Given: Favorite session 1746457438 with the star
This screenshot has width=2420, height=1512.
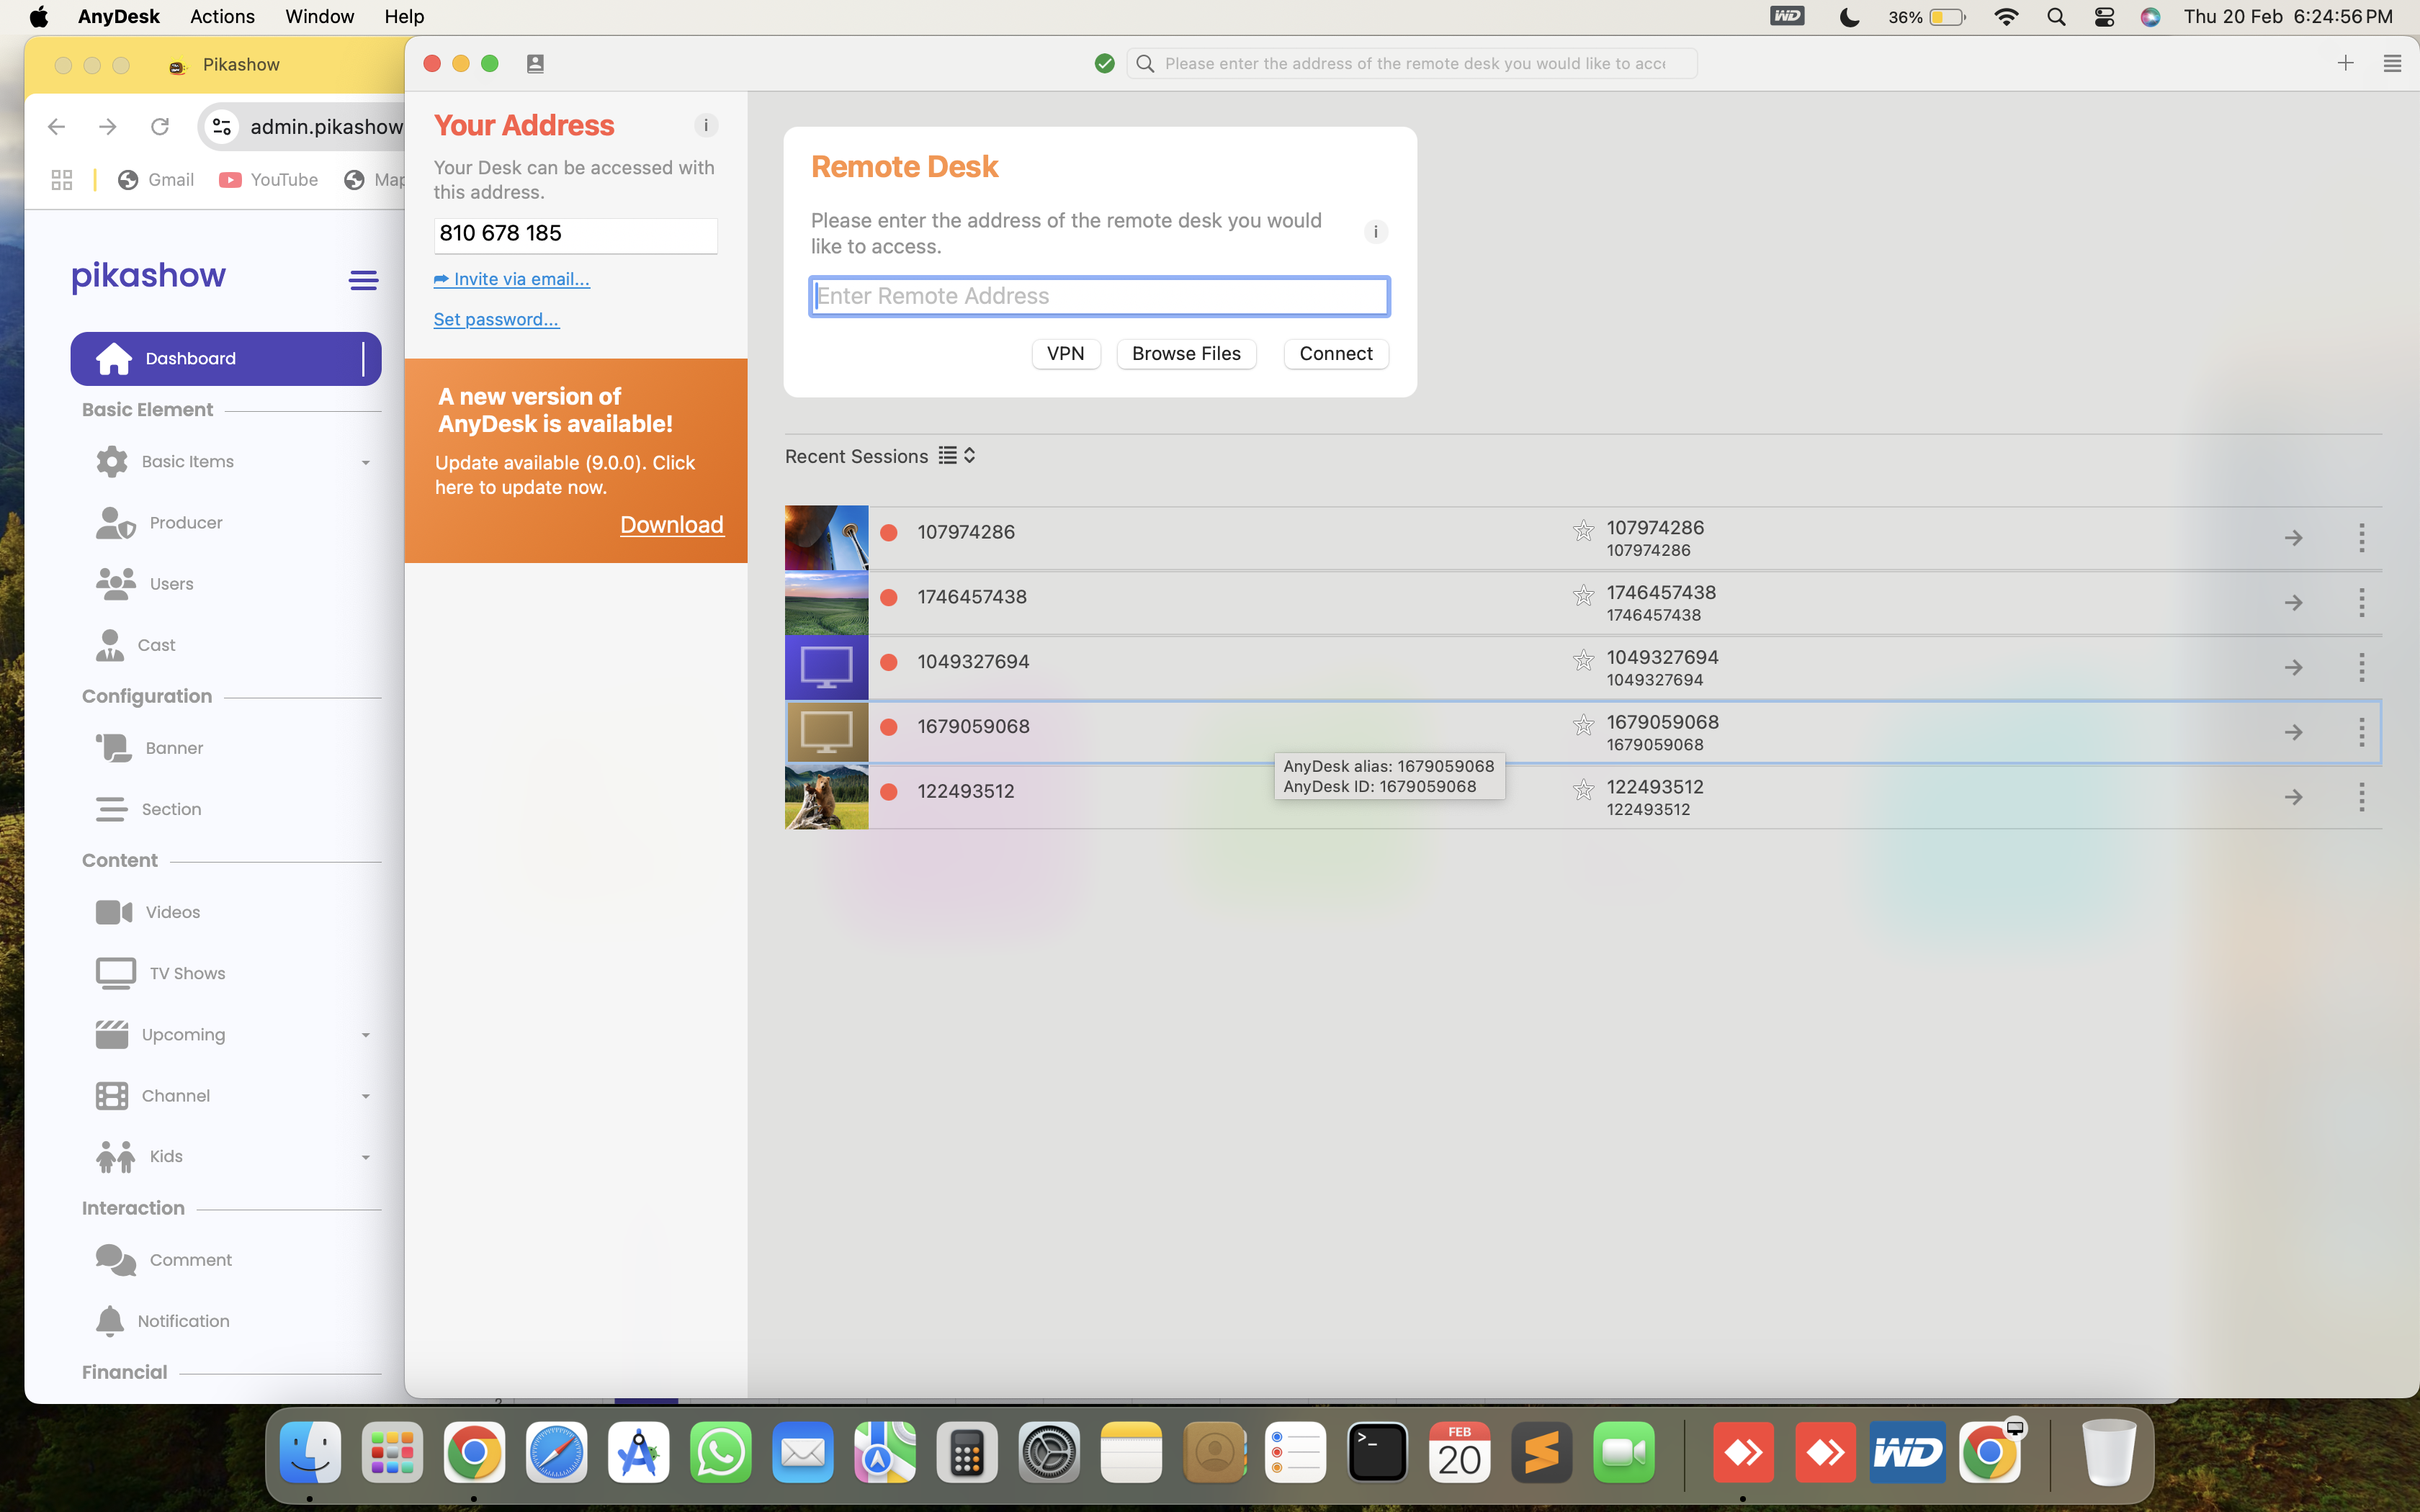Looking at the screenshot, I should [x=1583, y=596].
